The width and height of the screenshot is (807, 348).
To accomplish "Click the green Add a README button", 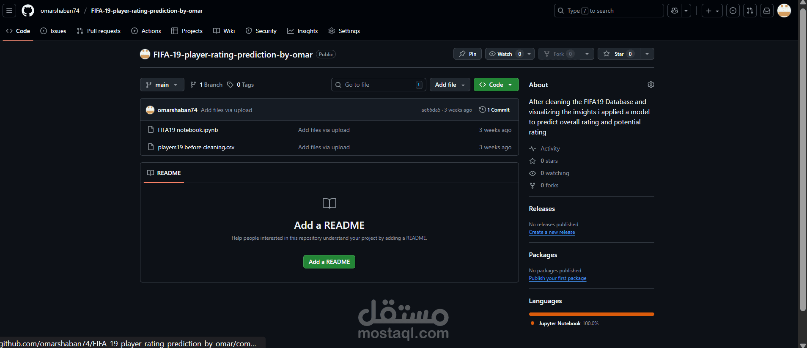I will (x=329, y=262).
